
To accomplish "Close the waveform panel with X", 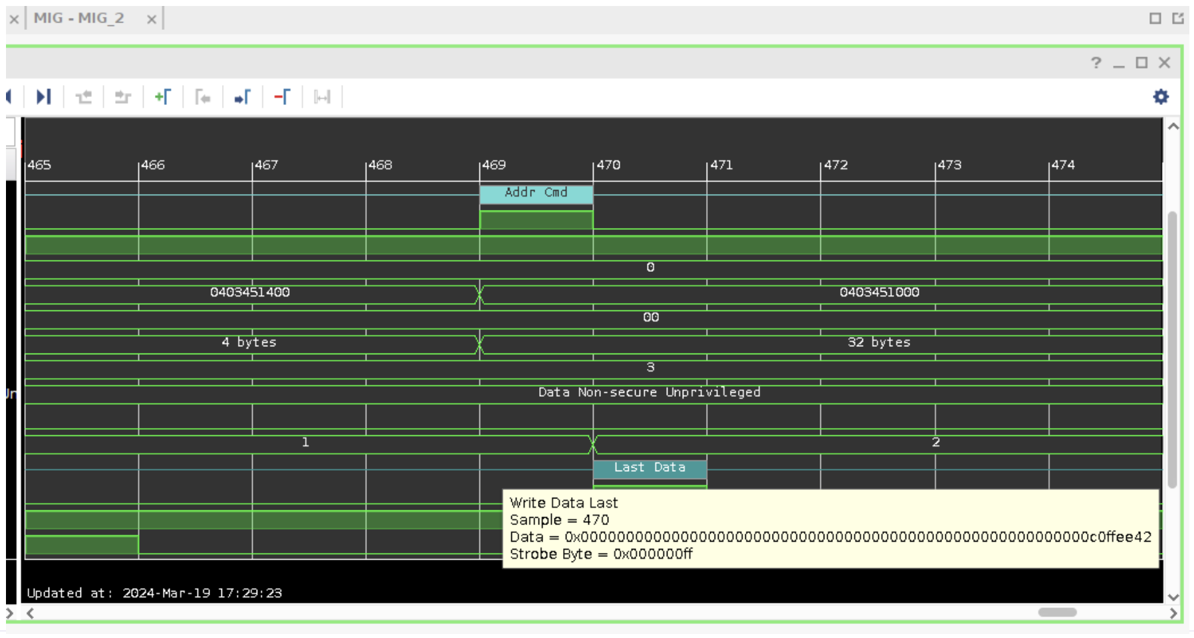I will 1164,63.
